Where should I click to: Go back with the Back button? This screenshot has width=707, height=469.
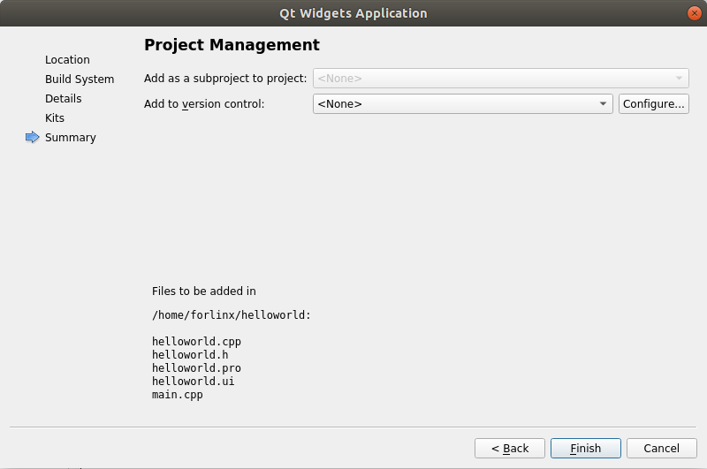[510, 449]
